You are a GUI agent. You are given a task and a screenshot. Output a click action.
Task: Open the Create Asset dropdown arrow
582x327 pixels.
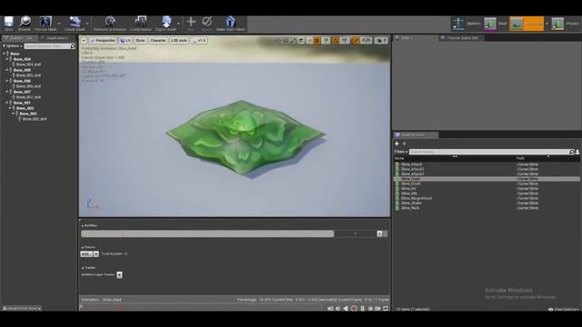87,24
